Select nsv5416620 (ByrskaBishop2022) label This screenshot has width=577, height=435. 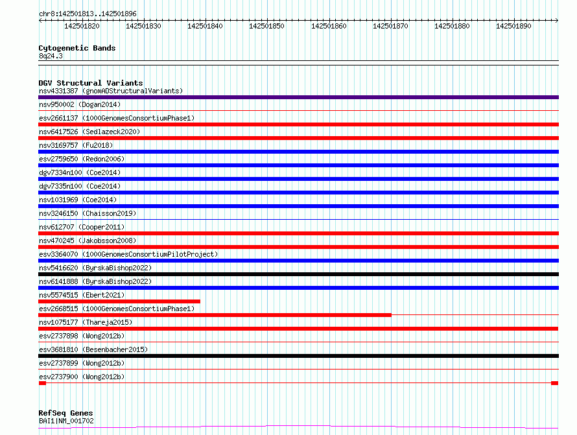coord(95,268)
